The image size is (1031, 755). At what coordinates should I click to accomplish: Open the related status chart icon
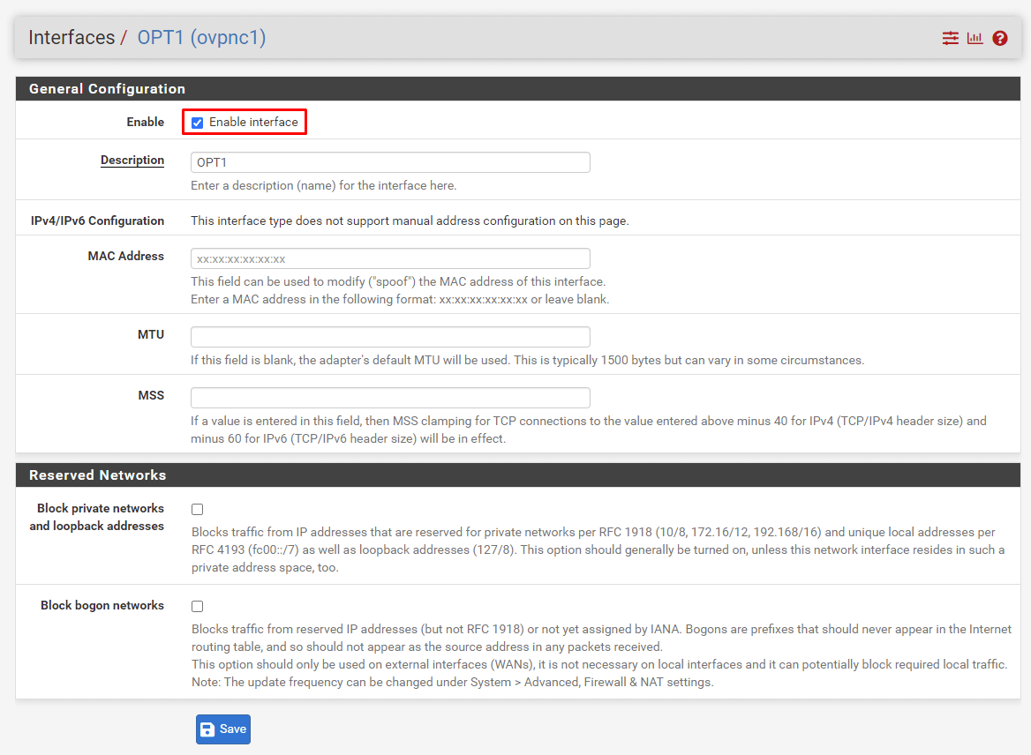point(975,38)
